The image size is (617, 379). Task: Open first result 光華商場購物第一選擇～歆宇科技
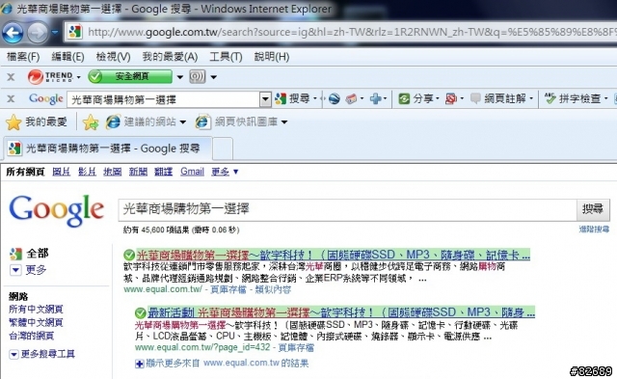[x=334, y=255]
